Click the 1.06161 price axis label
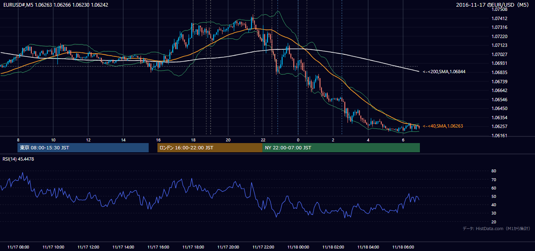The width and height of the screenshot is (535, 251). pyautogui.click(x=499, y=136)
